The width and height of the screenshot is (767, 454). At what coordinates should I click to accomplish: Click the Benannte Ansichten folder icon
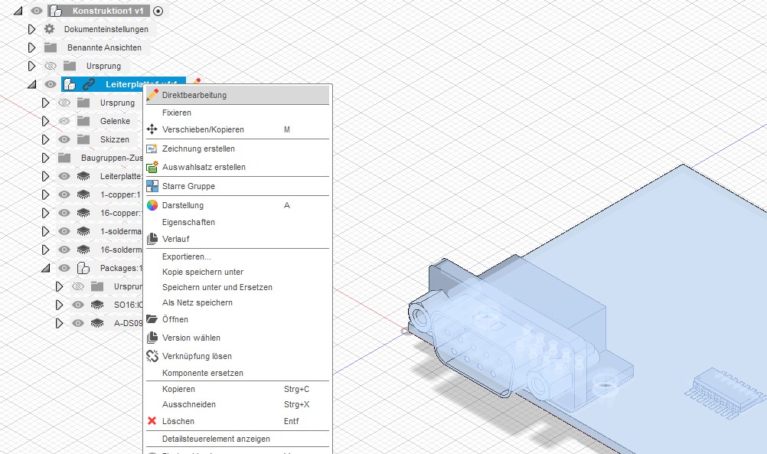click(x=51, y=47)
